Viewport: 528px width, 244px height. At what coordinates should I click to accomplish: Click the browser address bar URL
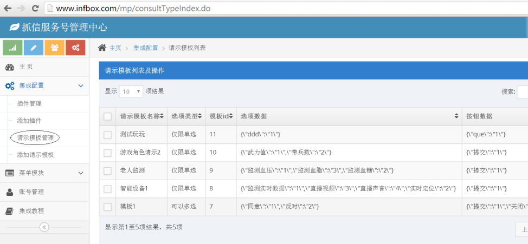(133, 9)
